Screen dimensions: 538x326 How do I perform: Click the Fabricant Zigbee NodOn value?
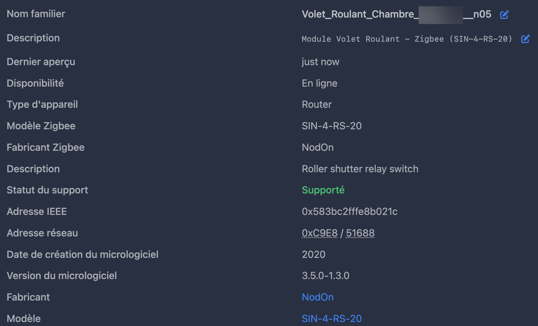318,147
